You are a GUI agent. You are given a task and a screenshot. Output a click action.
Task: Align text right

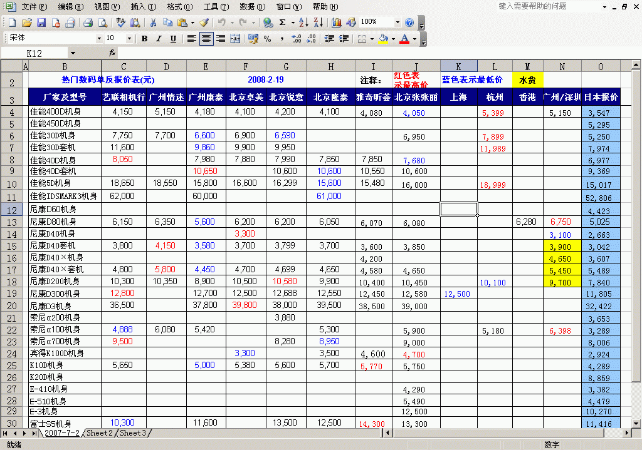click(221, 39)
